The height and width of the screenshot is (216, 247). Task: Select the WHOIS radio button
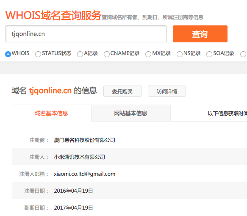pyautogui.click(x=8, y=54)
